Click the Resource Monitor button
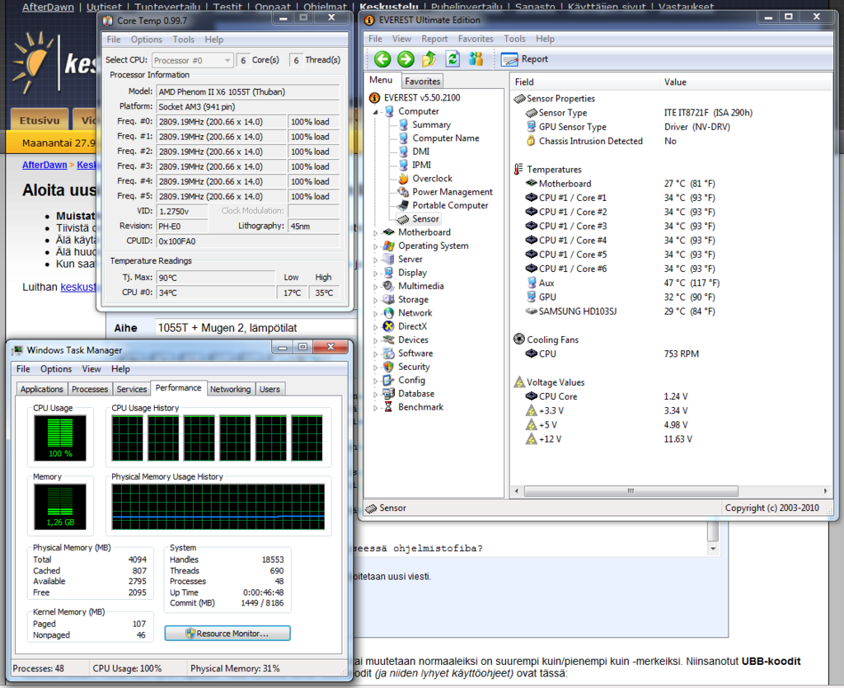This screenshot has height=688, width=844. (x=227, y=634)
